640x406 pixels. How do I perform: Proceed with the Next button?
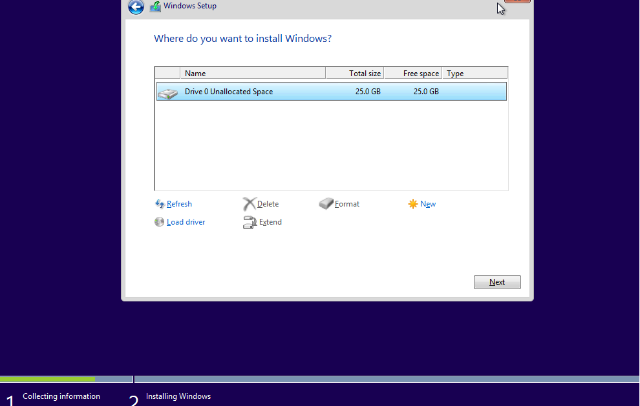point(497,282)
